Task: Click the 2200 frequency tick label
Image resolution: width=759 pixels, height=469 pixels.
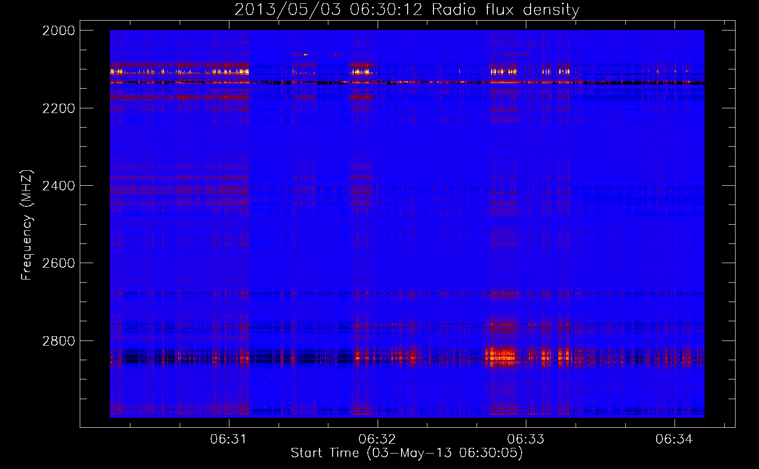Action: (x=59, y=108)
